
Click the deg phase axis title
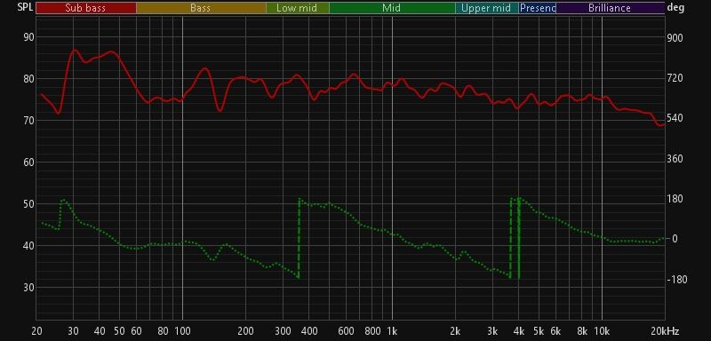675,7
